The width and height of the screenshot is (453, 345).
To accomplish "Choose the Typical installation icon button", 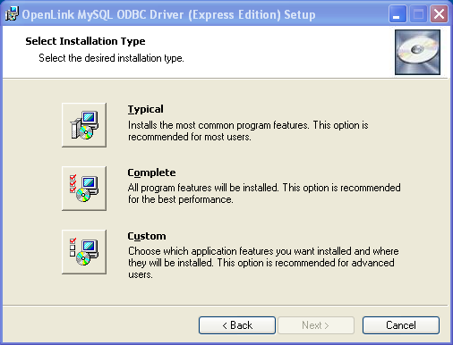I will tap(84, 125).
